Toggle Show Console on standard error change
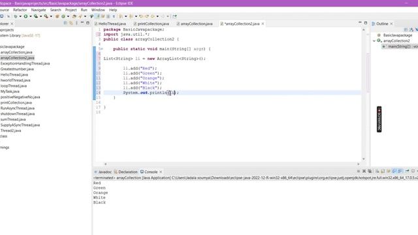The height and width of the screenshot is (235, 418). pos(400,171)
